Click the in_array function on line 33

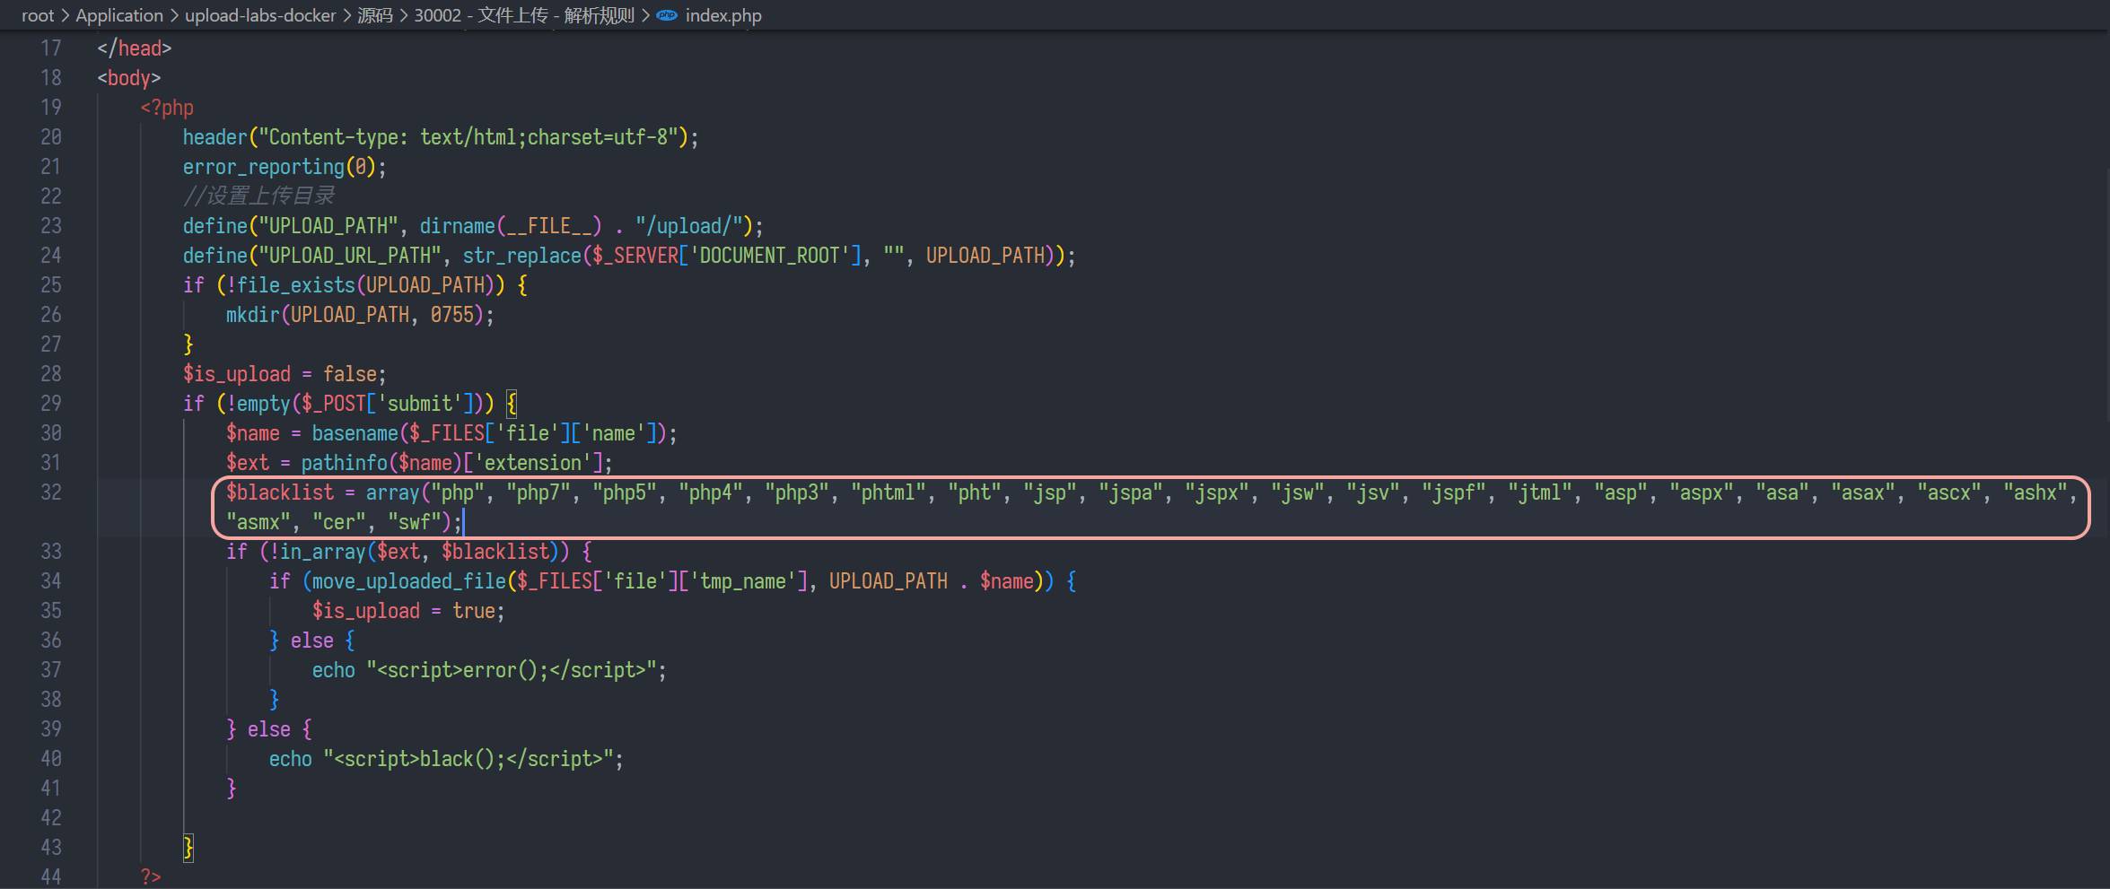pos(322,552)
